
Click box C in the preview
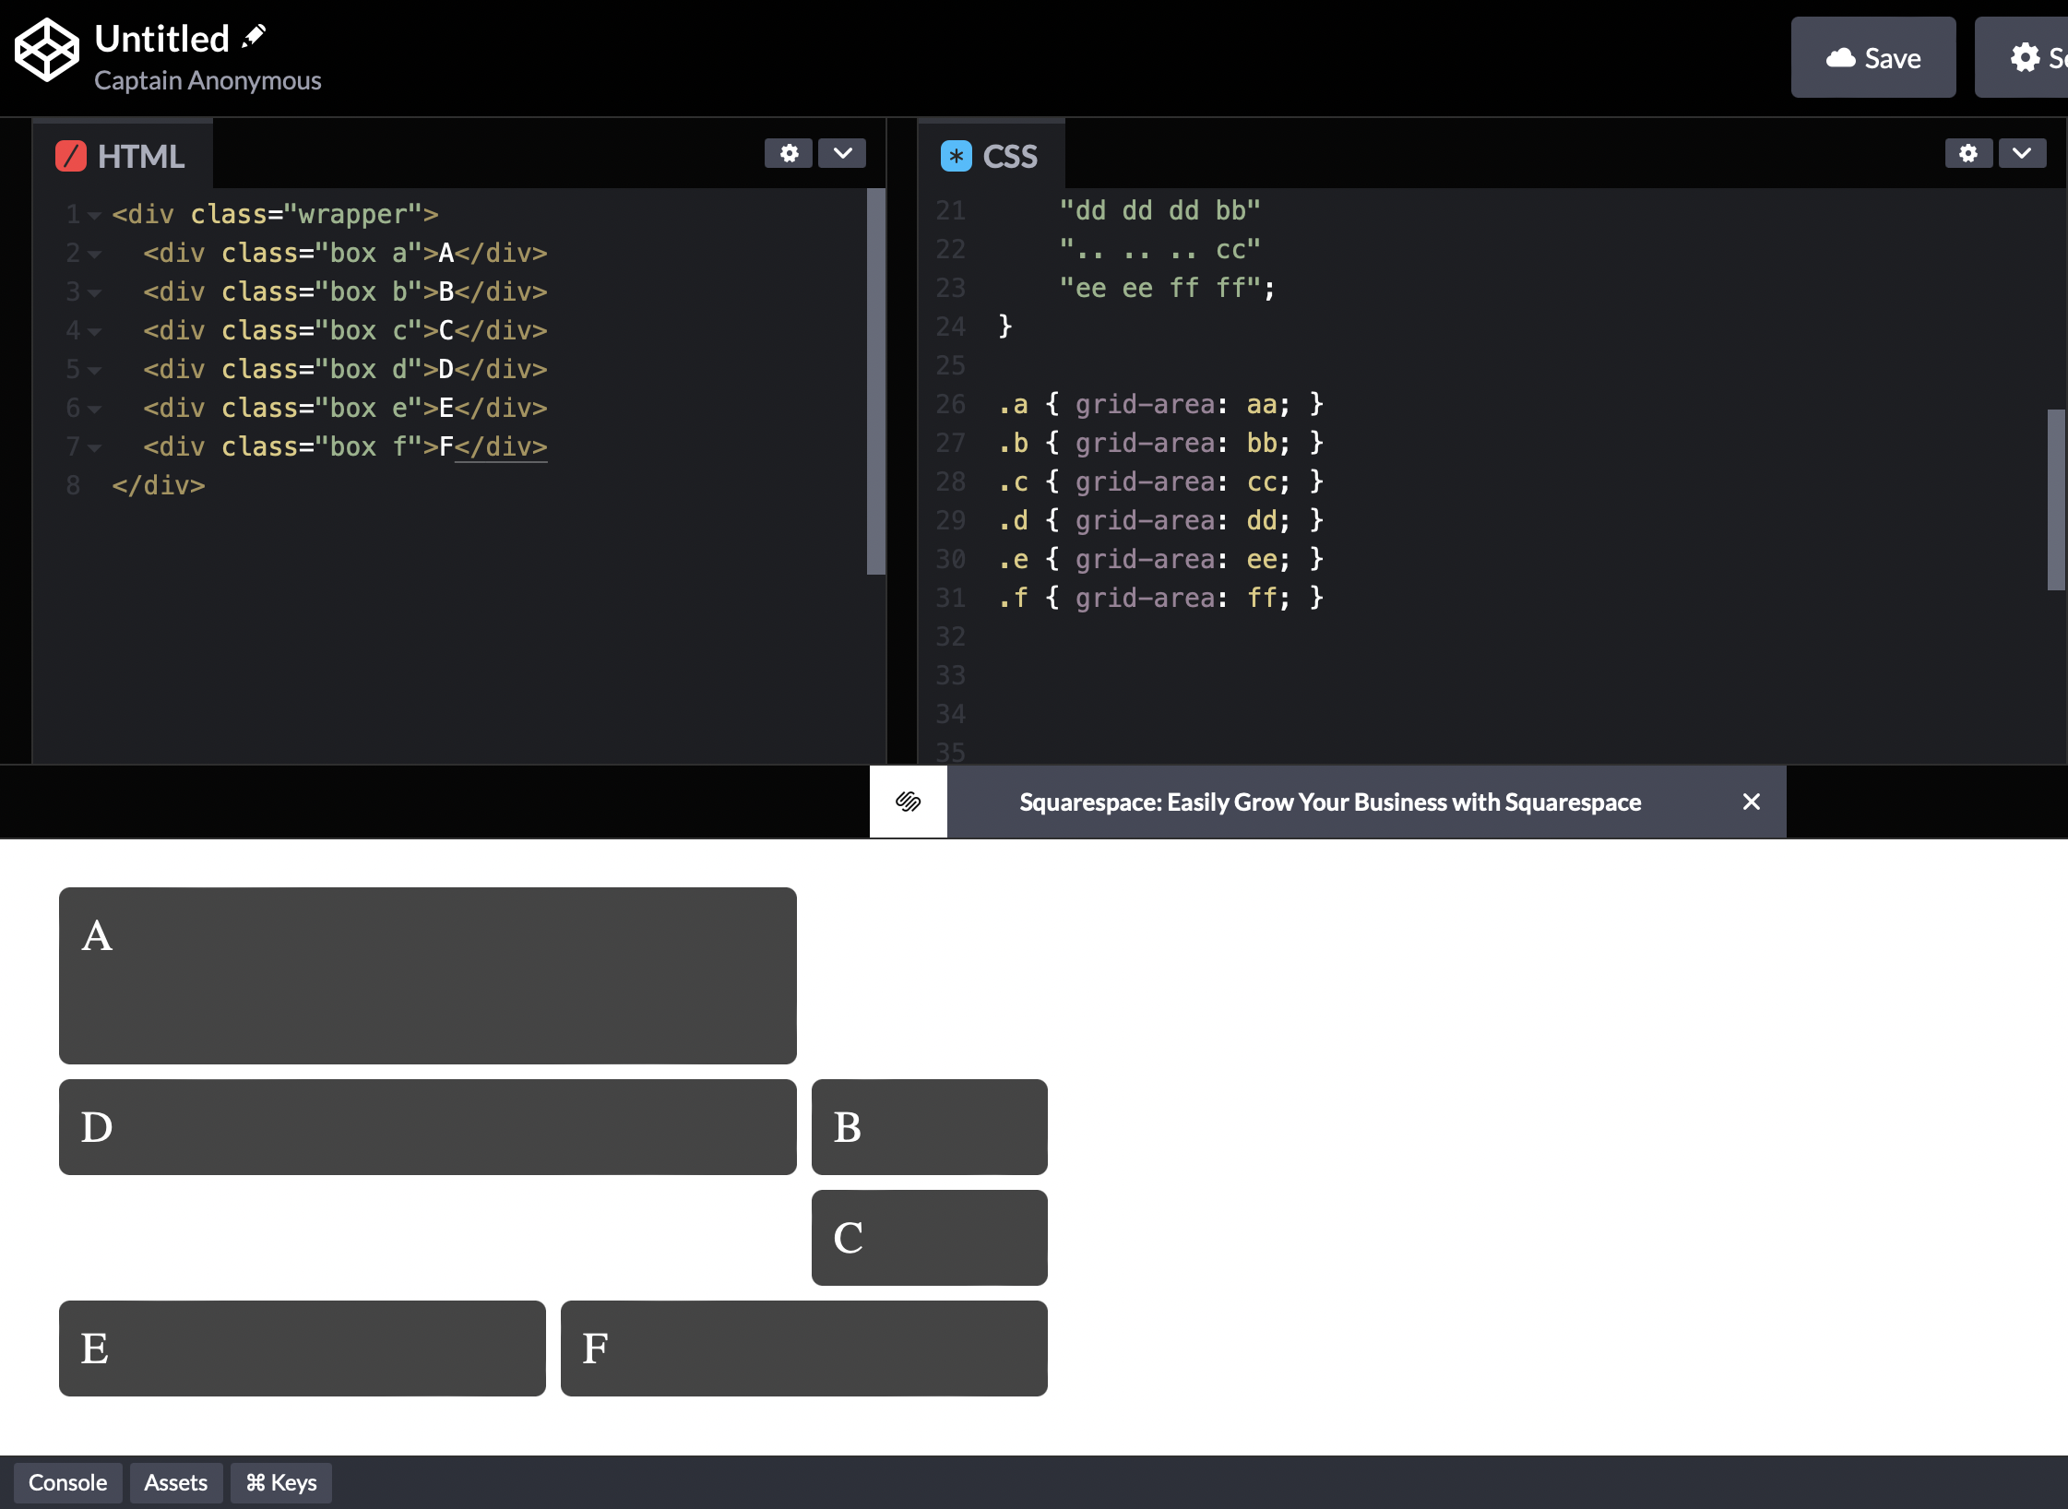pos(930,1238)
